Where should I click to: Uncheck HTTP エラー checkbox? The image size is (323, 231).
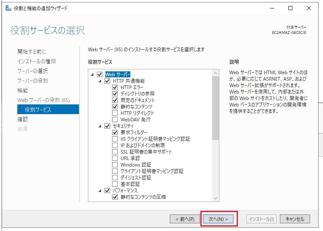(115, 87)
